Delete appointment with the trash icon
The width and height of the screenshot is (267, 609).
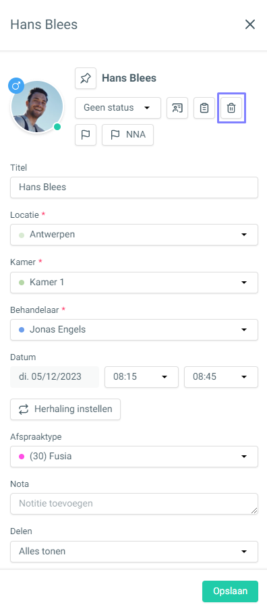tap(231, 108)
